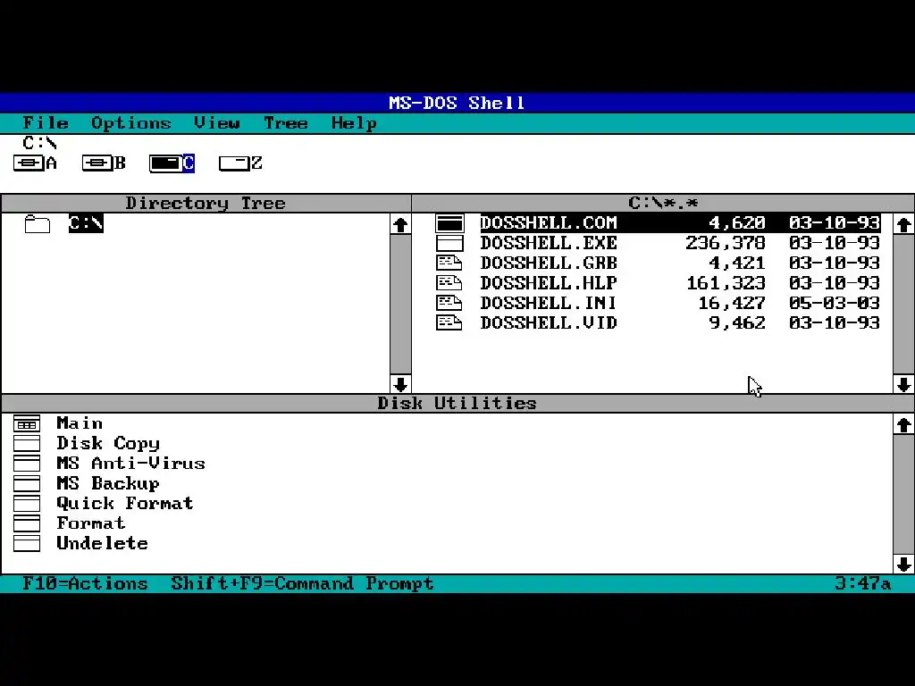Select the DOSSHELL.GRB file name
The image size is (915, 686).
(x=549, y=264)
